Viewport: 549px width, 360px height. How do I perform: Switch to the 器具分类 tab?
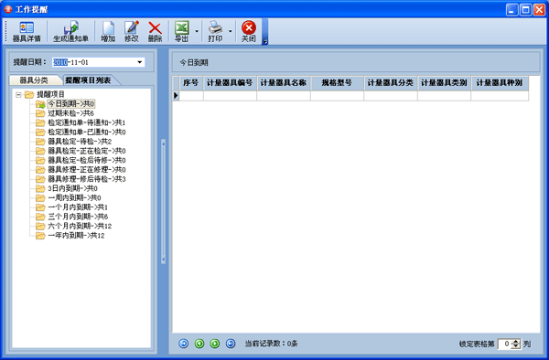[34, 80]
